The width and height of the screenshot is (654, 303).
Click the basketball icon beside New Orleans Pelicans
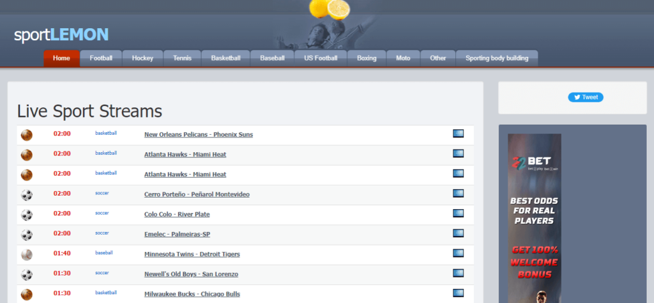pyautogui.click(x=27, y=135)
